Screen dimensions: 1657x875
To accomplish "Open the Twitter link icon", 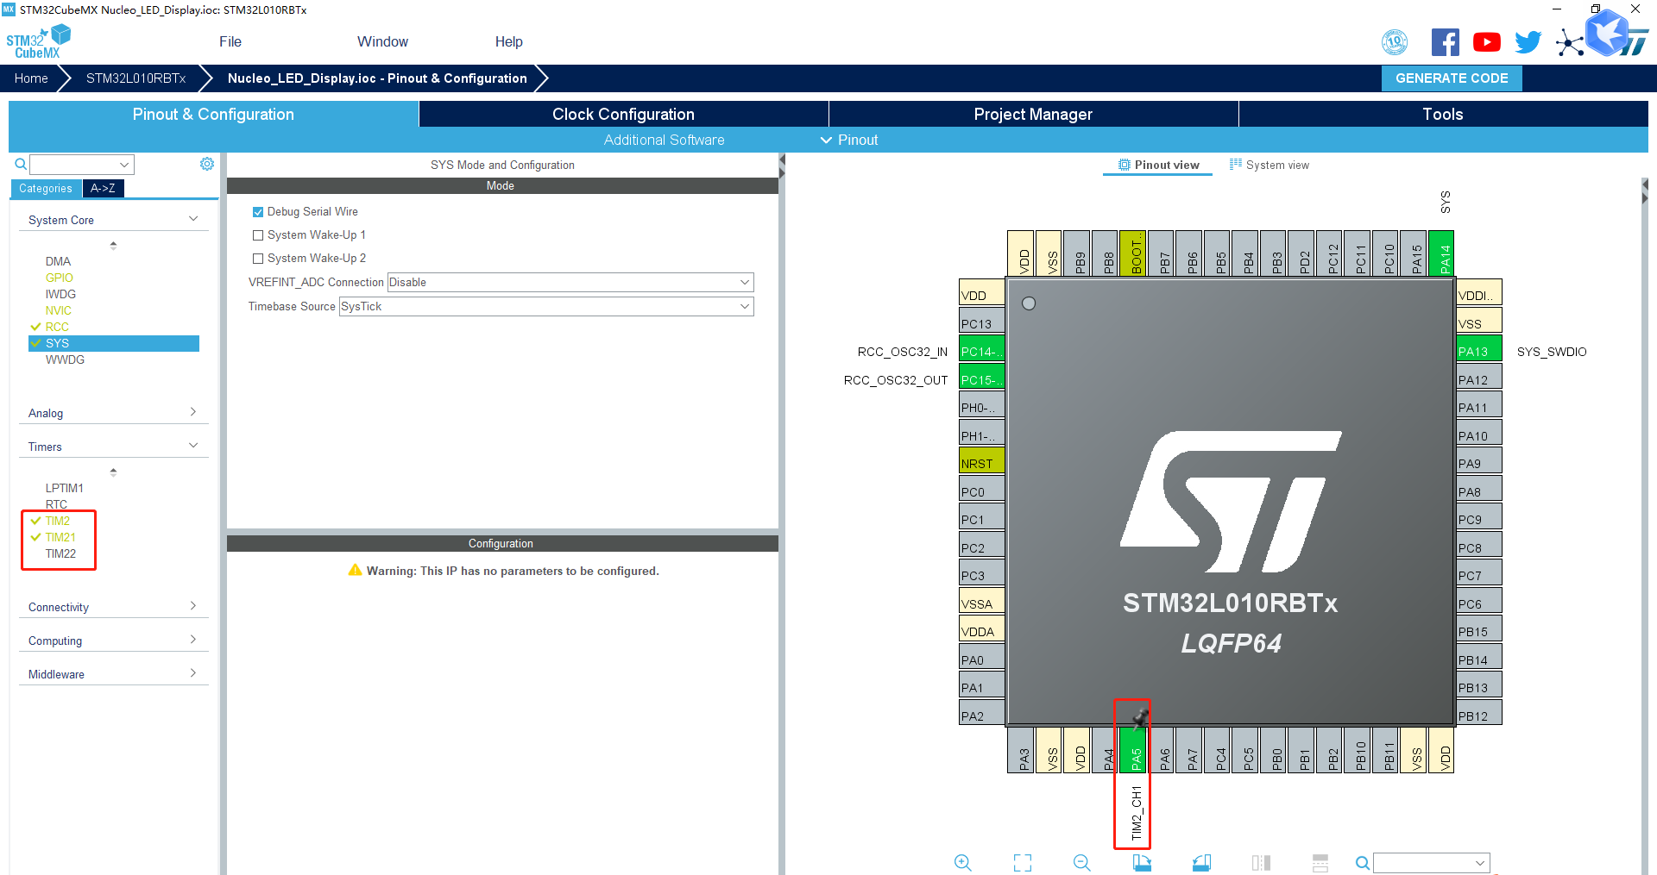I will click(x=1528, y=42).
